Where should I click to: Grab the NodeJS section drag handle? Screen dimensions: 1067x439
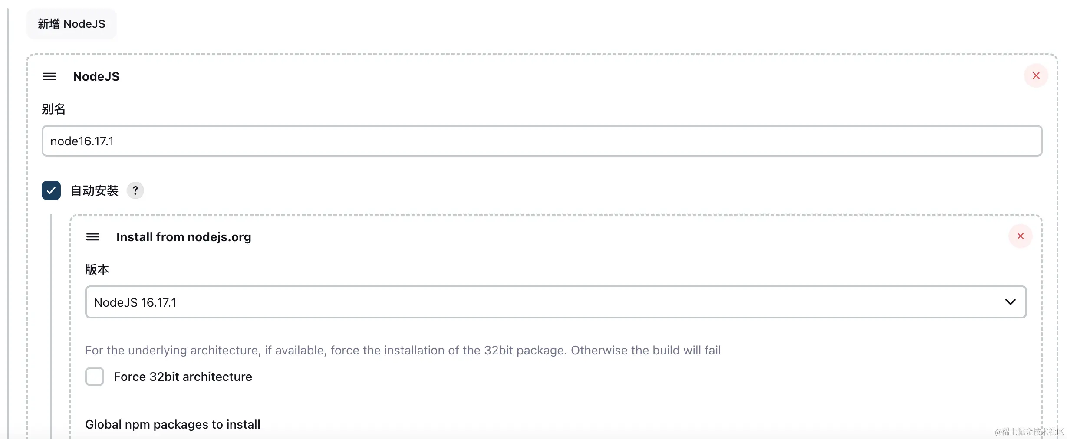[49, 76]
